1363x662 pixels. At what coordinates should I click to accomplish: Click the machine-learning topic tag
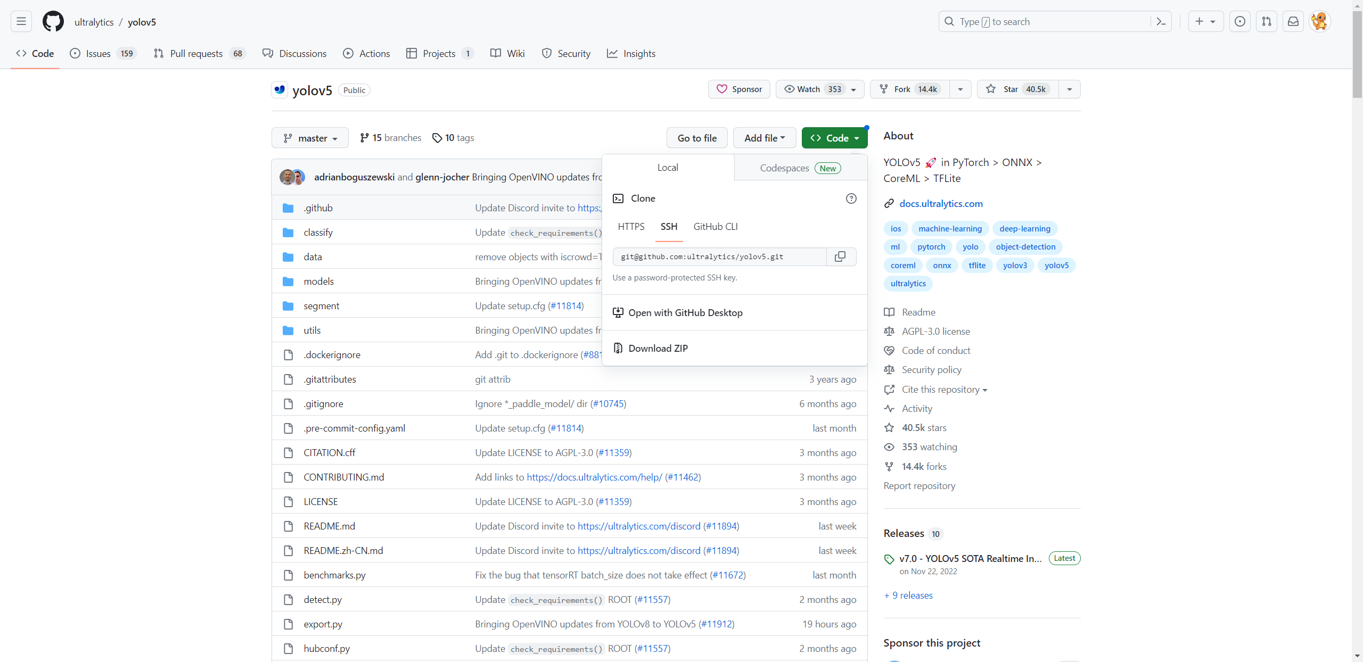[x=950, y=229]
